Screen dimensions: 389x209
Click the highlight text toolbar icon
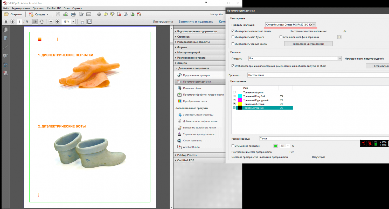[x=113, y=14]
